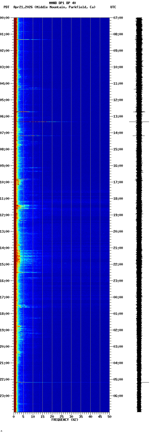The image size is (151, 434).
Task: Click the PDT time label 12:00 on left axis
Action: 5,215
